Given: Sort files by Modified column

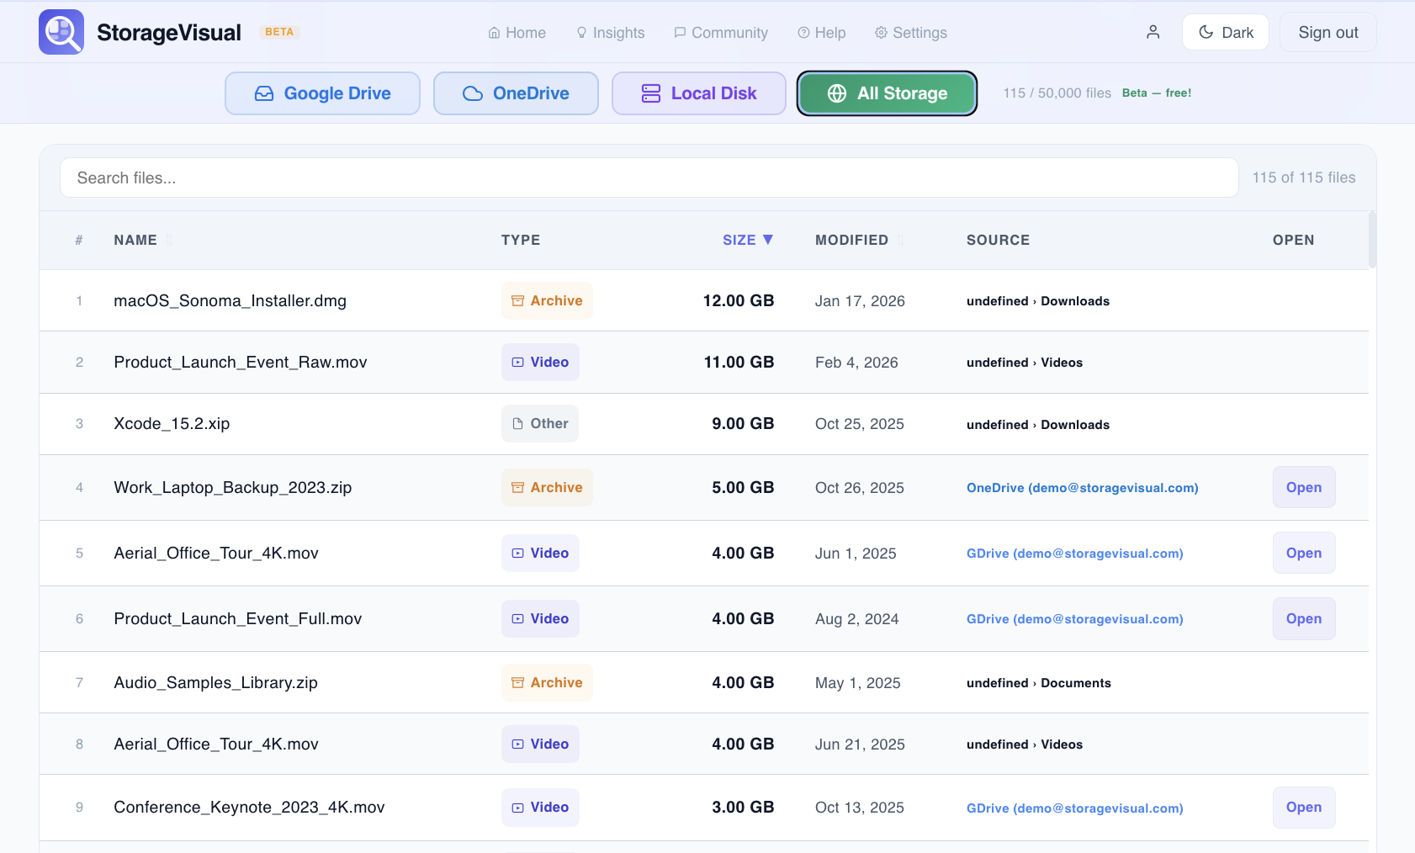Looking at the screenshot, I should [x=860, y=240].
